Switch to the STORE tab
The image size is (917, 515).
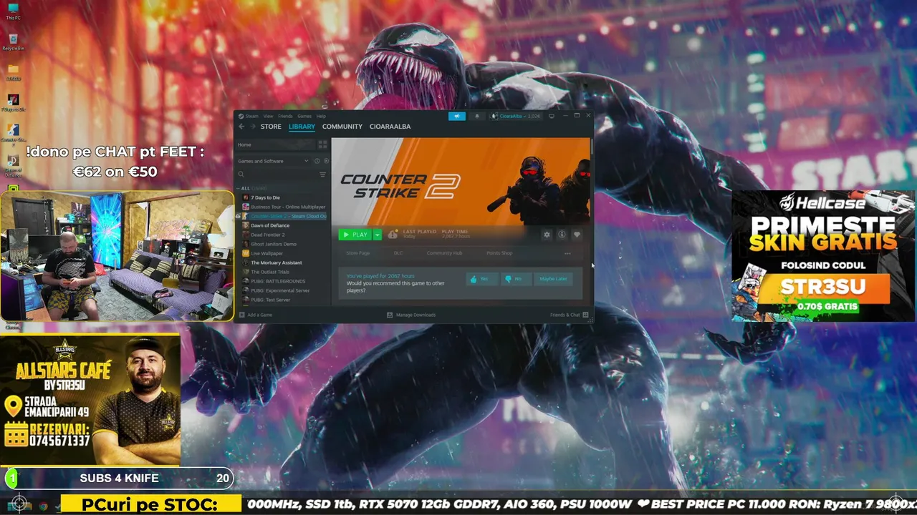coord(271,127)
